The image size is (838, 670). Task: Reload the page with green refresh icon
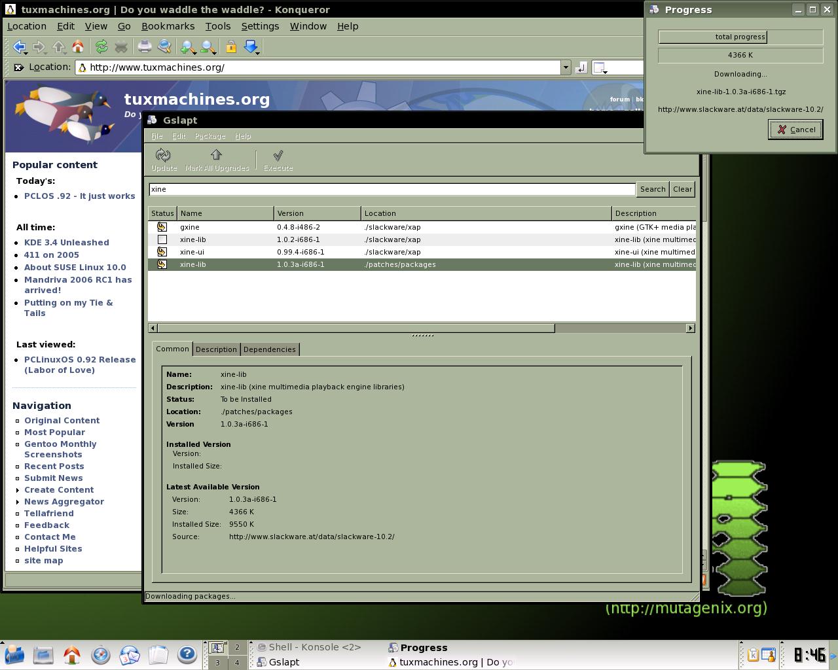click(x=101, y=46)
